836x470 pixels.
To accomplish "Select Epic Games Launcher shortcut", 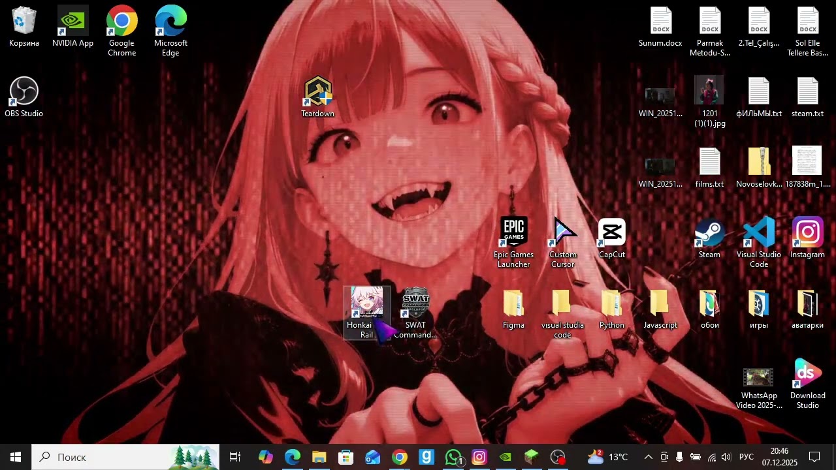I will point(513,243).
